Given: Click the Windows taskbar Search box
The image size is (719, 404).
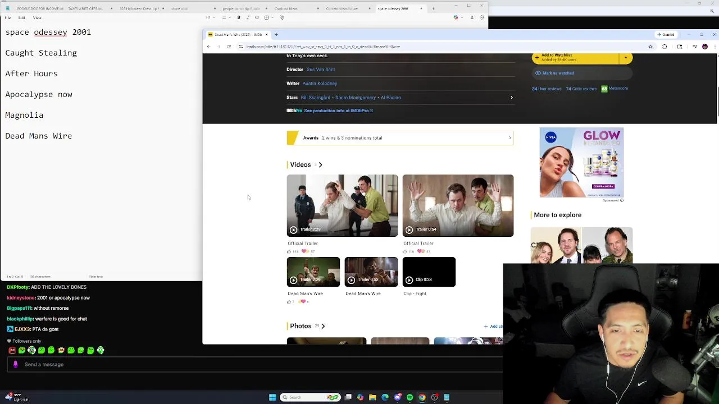Looking at the screenshot, I should click(311, 397).
